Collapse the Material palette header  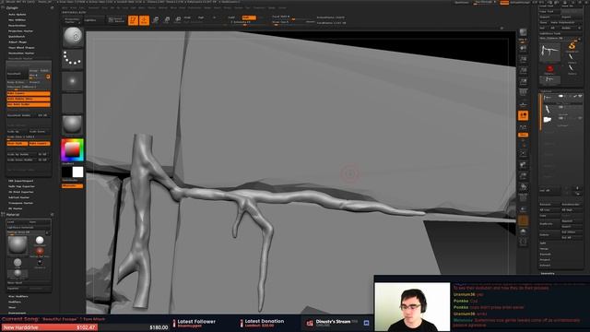[x=13, y=215]
